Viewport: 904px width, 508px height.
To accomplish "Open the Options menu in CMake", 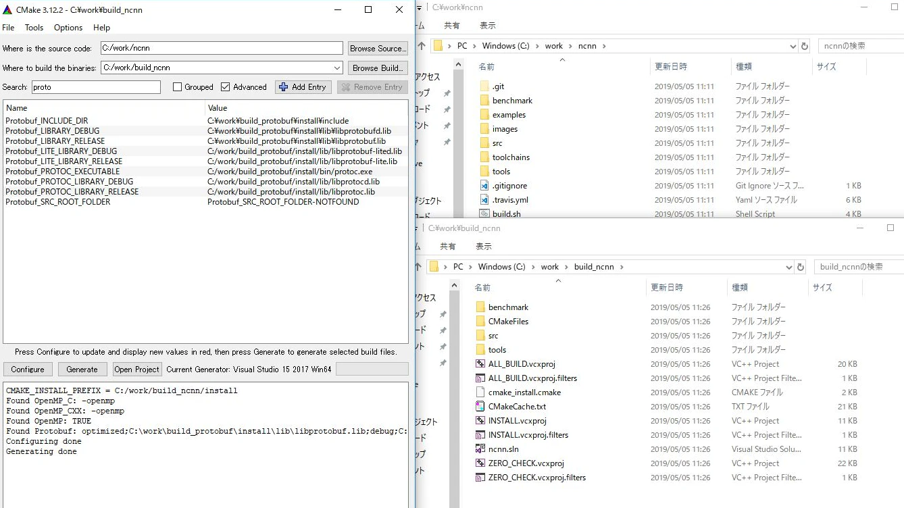I will (x=68, y=28).
